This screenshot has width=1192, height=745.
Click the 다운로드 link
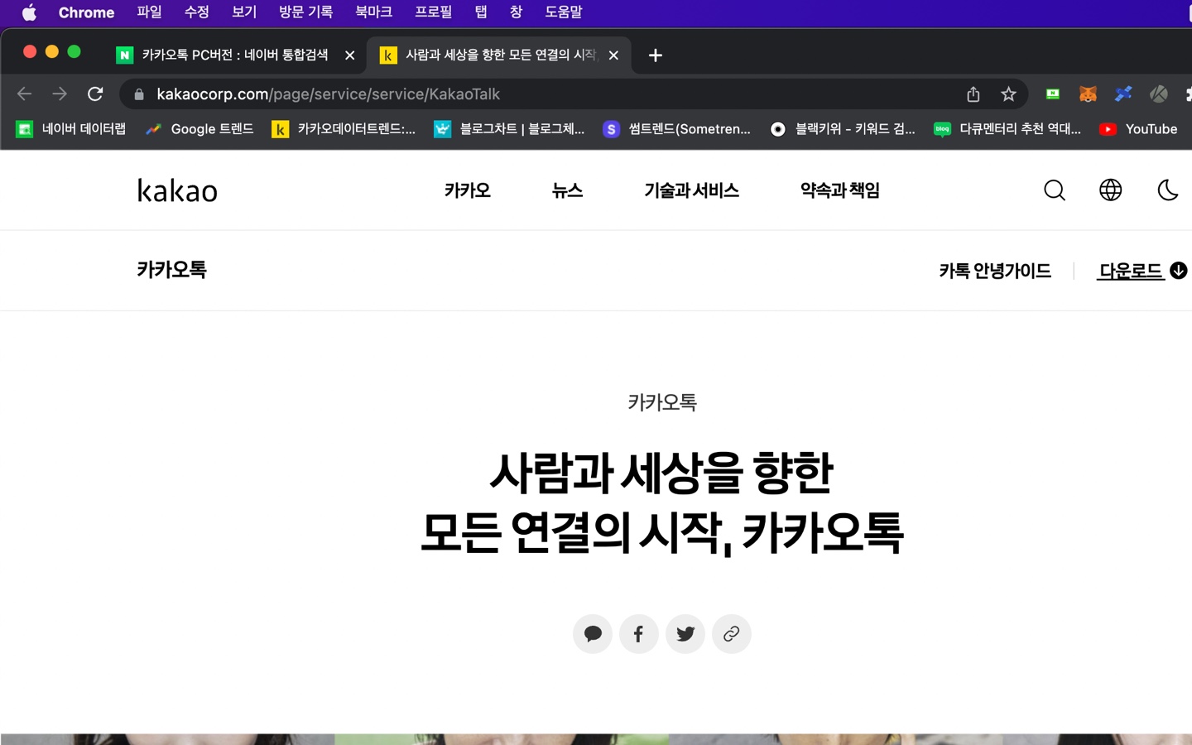tap(1142, 271)
